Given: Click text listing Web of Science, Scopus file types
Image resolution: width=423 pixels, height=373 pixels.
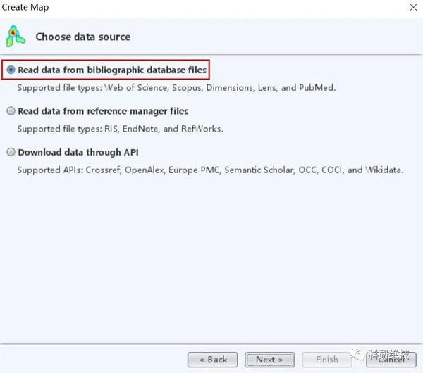Looking at the screenshot, I should point(176,88).
